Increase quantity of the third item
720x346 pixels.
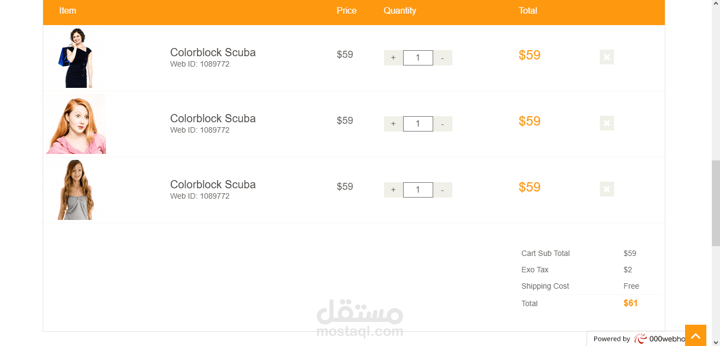[393, 190]
